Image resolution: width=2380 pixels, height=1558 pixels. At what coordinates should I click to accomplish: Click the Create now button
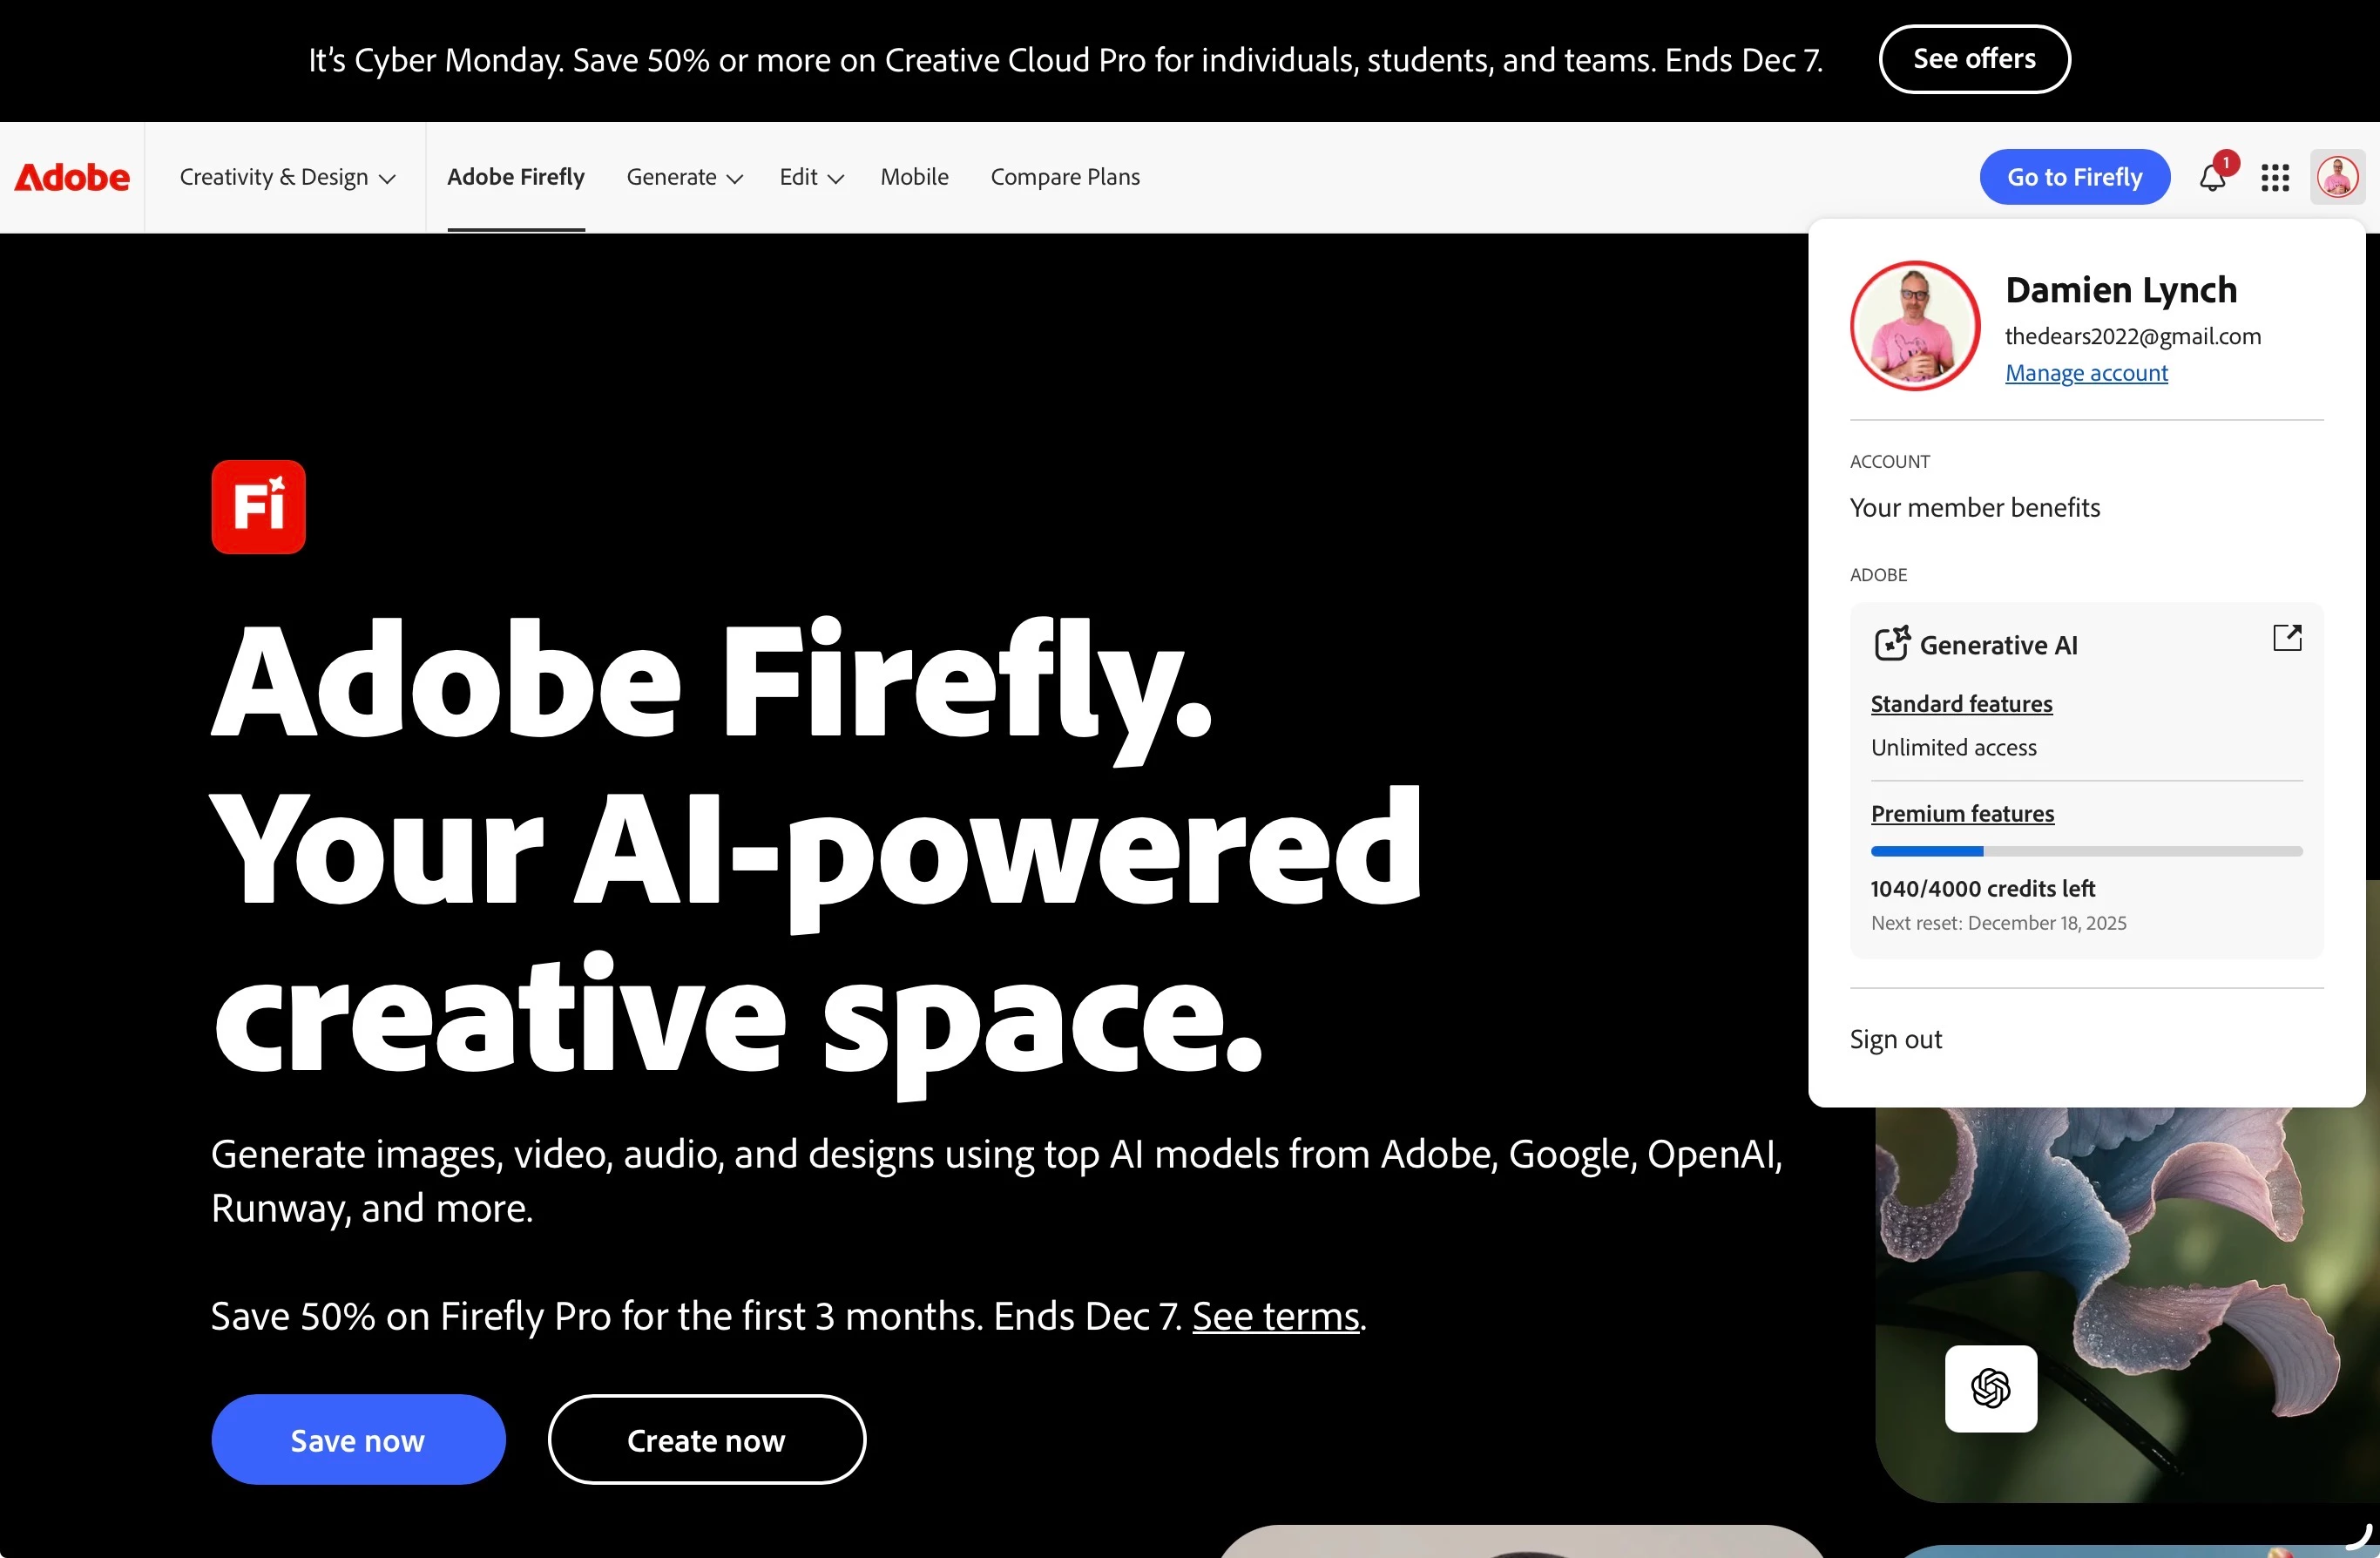(x=706, y=1439)
